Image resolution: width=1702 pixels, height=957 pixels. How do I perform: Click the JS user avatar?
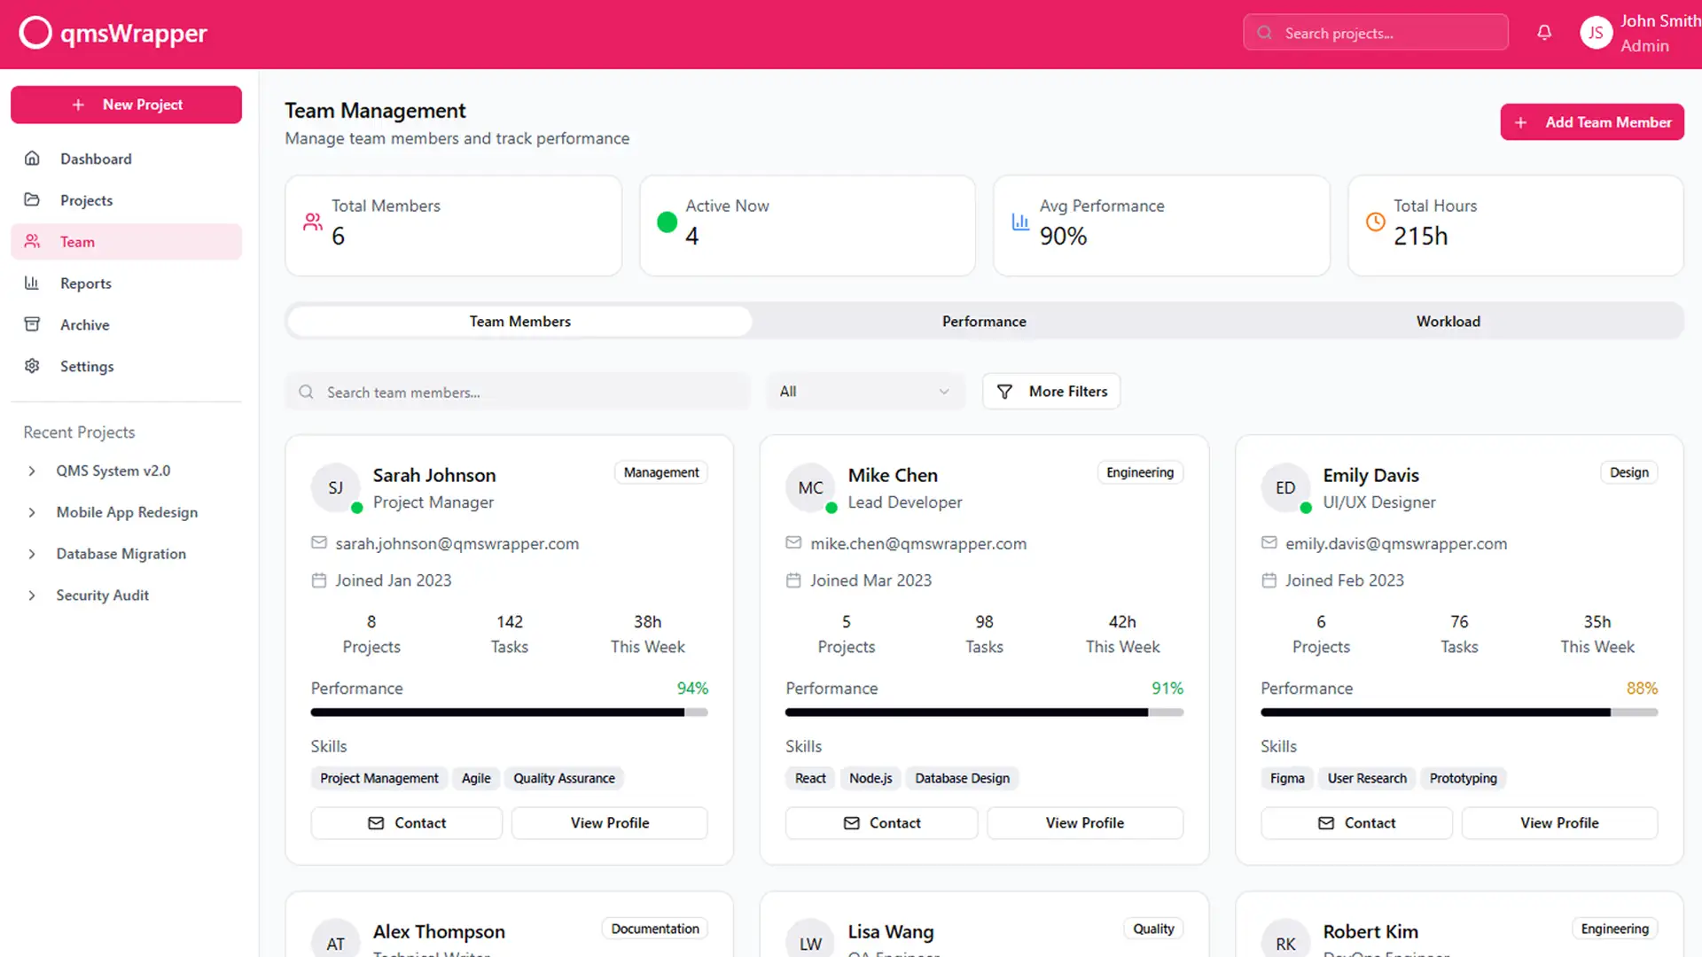pos(1596,33)
